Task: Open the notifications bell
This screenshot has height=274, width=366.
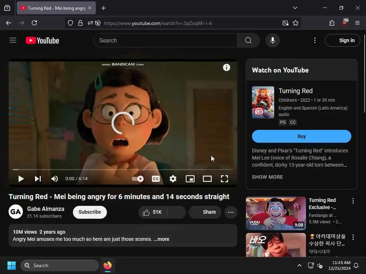Action: [356, 265]
